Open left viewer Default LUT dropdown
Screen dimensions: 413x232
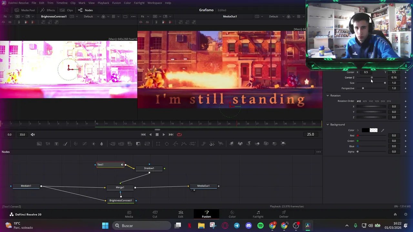tap(90, 16)
